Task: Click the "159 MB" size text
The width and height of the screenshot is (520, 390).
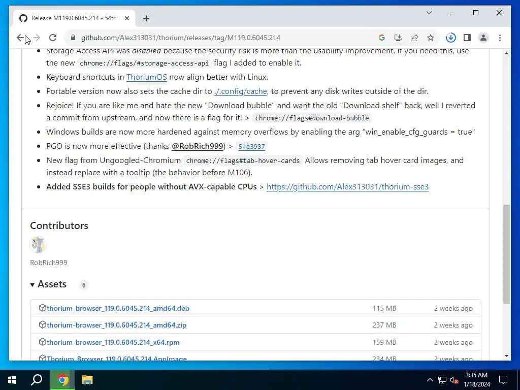Action: tap(384, 342)
